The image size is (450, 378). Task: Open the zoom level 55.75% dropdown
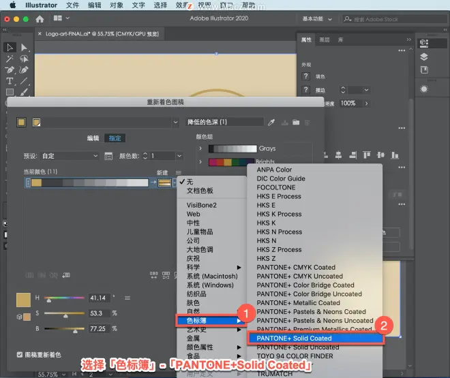(63, 375)
